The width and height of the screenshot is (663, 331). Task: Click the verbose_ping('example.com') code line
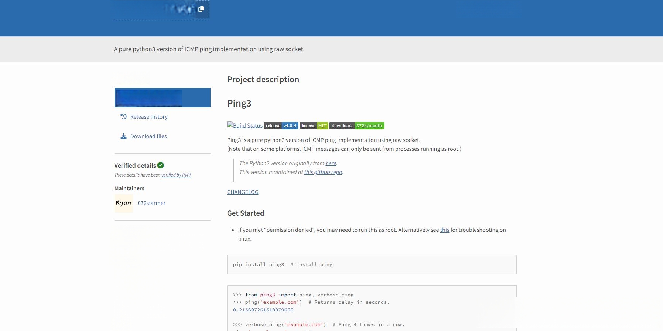(x=319, y=325)
